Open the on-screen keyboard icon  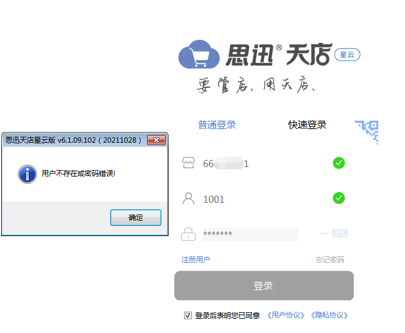pyautogui.click(x=340, y=233)
